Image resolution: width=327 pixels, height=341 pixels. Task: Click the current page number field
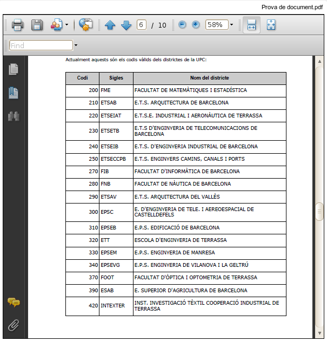pos(142,25)
